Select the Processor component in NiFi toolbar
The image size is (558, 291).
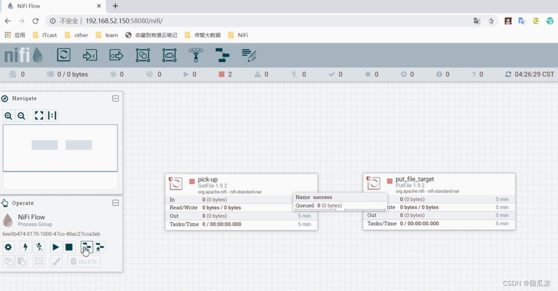click(64, 55)
